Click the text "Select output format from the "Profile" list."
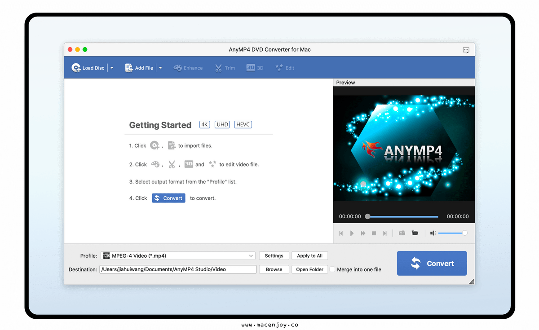The width and height of the screenshot is (539, 330). [x=186, y=182]
